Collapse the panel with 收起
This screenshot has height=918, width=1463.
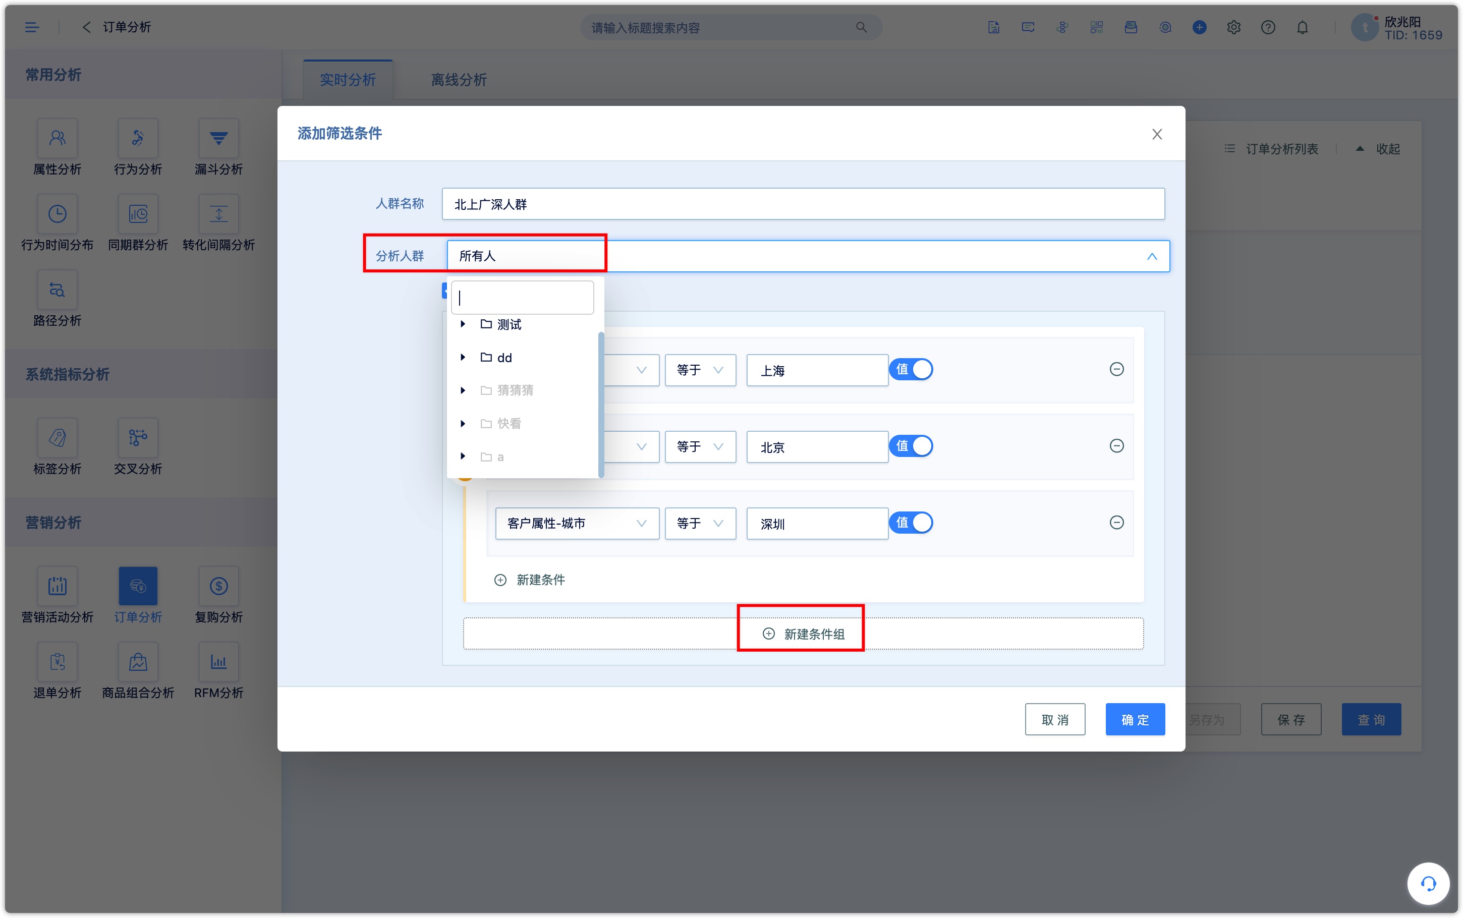[1378, 149]
